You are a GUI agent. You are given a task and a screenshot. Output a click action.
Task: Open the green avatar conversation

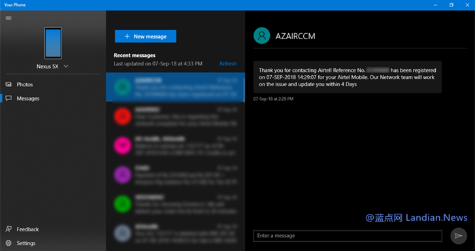tap(175, 204)
